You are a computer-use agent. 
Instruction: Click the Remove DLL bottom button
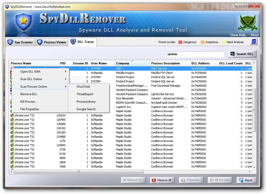(x=133, y=180)
